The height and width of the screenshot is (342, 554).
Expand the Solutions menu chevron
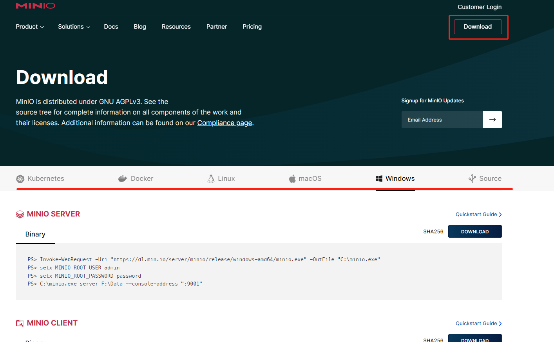88,27
